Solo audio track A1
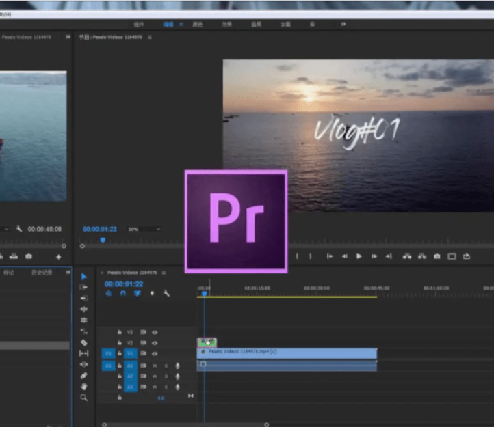 [166, 366]
